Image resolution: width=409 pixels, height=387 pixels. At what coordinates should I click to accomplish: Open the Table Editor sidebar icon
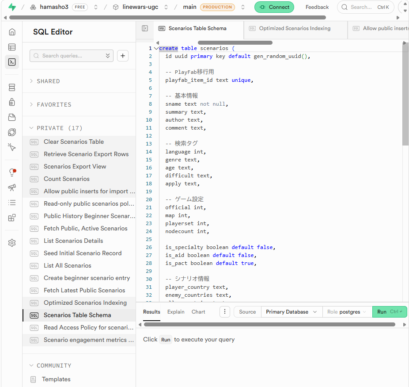click(12, 47)
